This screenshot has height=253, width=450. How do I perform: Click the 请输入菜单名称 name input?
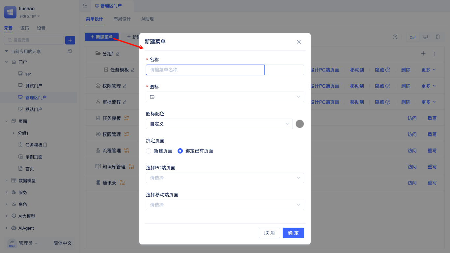205,70
